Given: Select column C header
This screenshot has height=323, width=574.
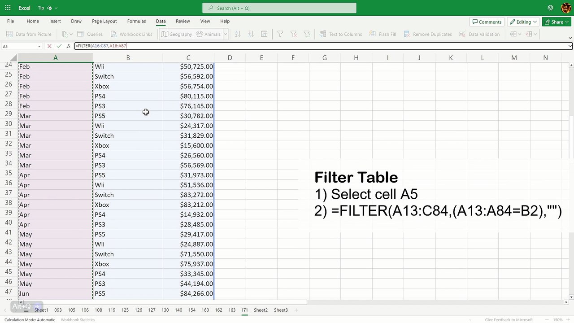Looking at the screenshot, I should [188, 58].
